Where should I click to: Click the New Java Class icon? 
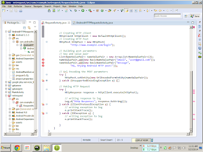click(102, 11)
